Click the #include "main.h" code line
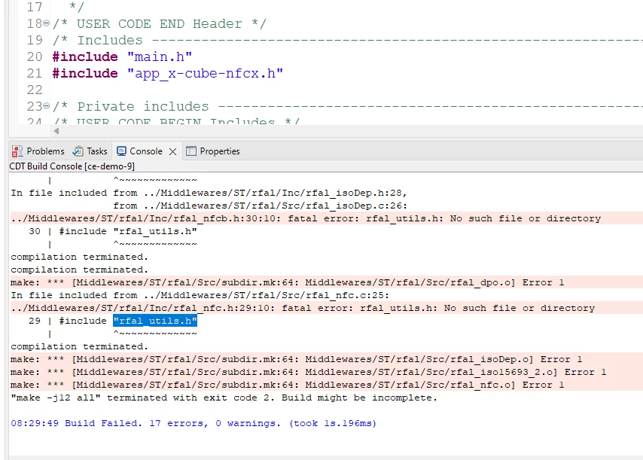 tap(122, 56)
